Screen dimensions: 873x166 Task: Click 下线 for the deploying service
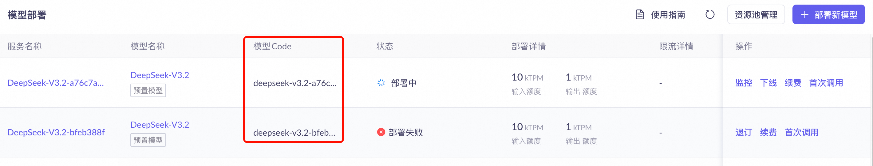(768, 83)
